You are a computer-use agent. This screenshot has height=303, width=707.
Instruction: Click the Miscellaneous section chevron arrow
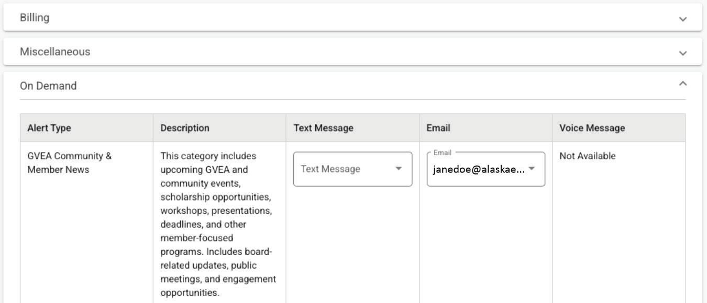point(682,53)
